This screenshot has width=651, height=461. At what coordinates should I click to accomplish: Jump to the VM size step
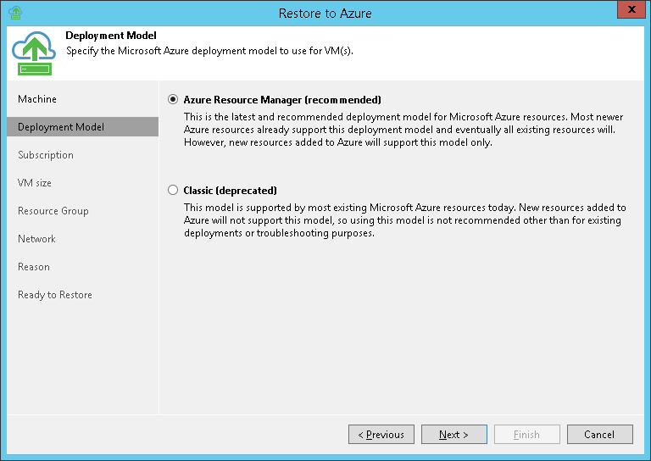35,183
